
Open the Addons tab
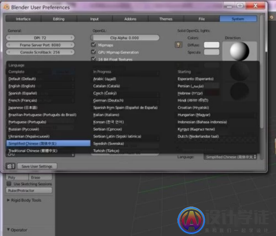coord(130,19)
